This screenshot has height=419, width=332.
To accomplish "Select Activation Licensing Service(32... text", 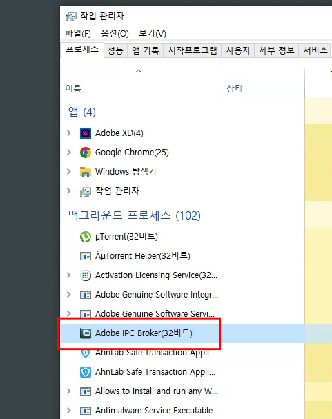I will 156,275.
